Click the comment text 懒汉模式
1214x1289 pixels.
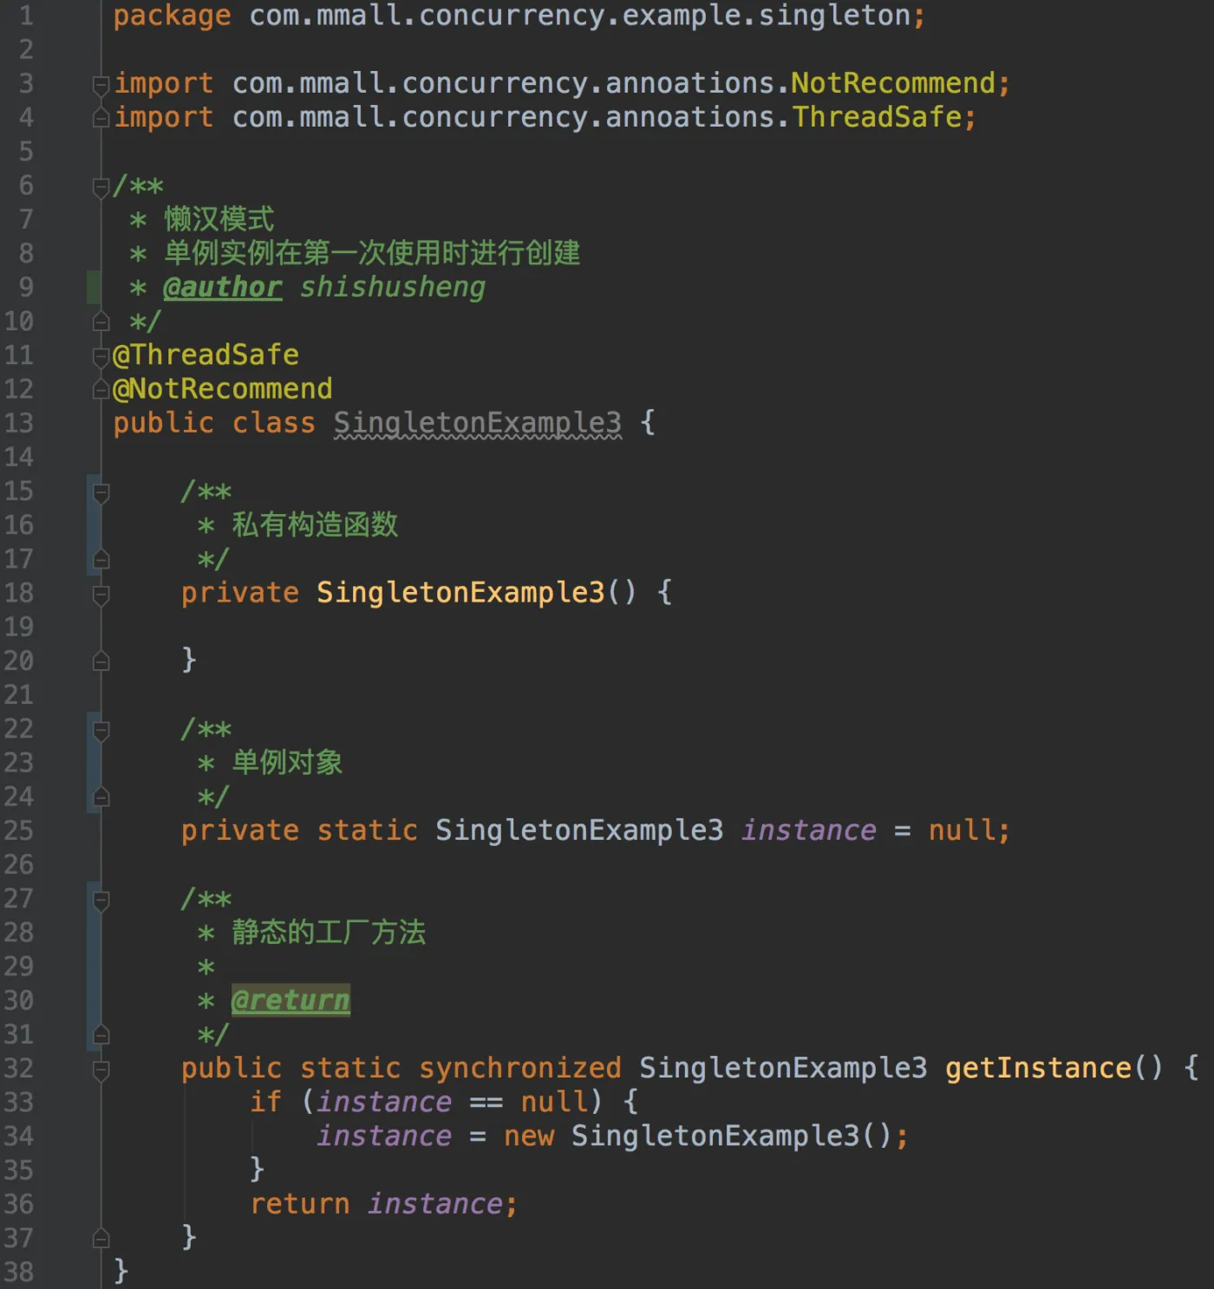coord(219,219)
